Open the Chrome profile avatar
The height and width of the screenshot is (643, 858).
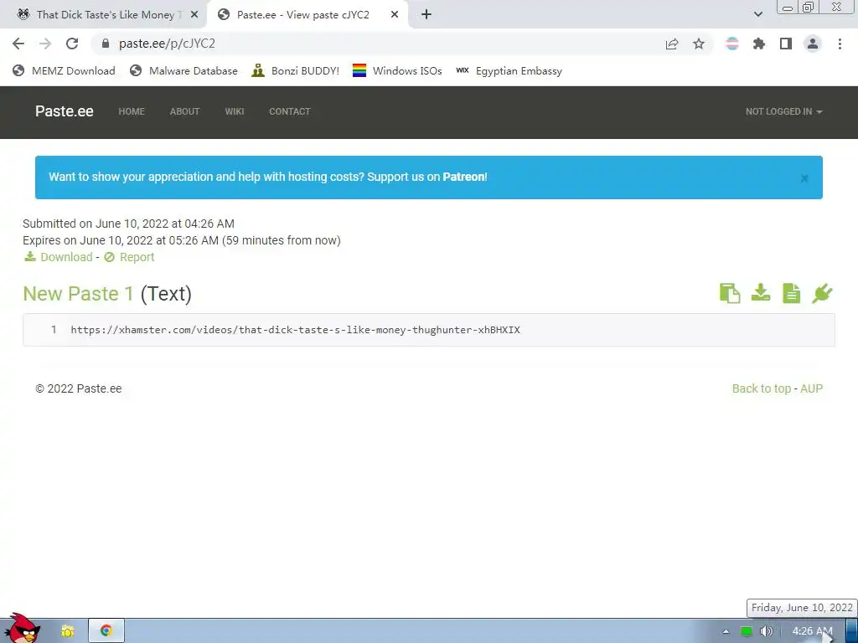click(813, 44)
